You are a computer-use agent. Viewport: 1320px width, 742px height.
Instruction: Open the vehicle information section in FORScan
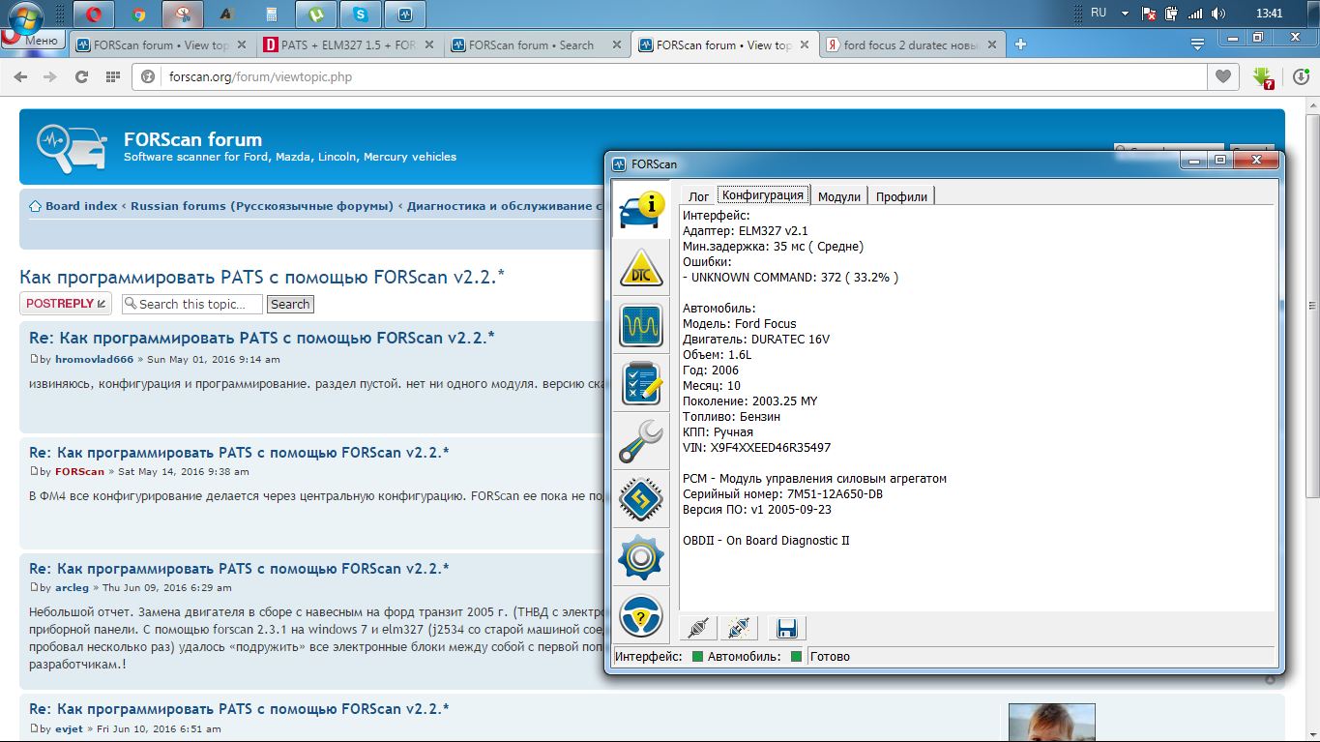pyautogui.click(x=641, y=209)
